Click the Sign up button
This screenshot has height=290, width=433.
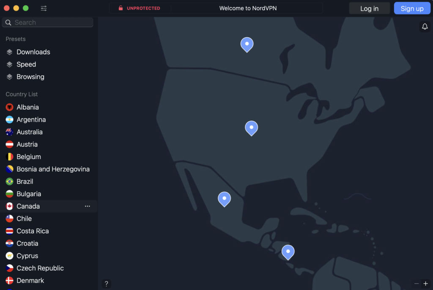point(412,8)
